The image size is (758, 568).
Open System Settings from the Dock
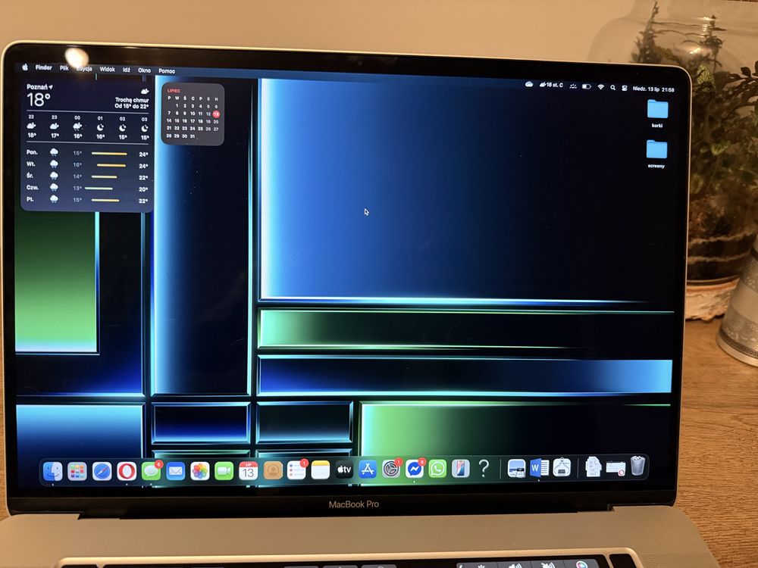(391, 469)
